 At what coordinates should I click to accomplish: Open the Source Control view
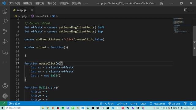[5, 32]
